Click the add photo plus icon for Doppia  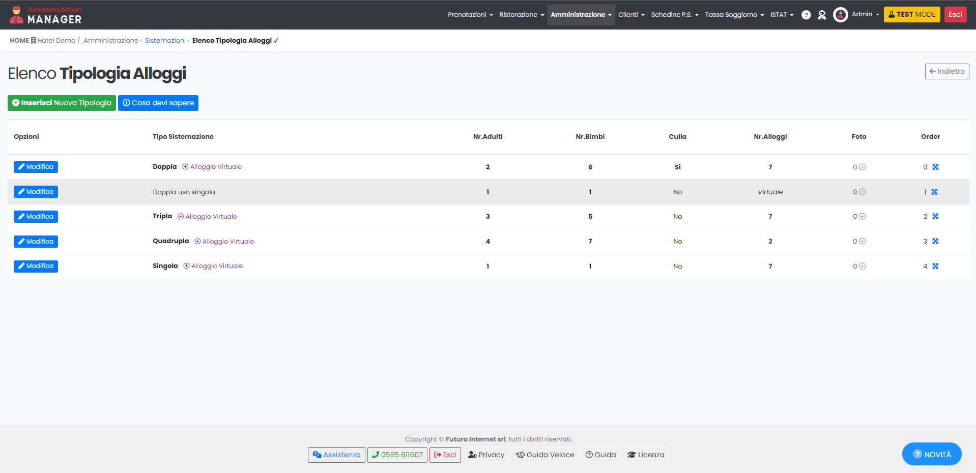click(862, 167)
